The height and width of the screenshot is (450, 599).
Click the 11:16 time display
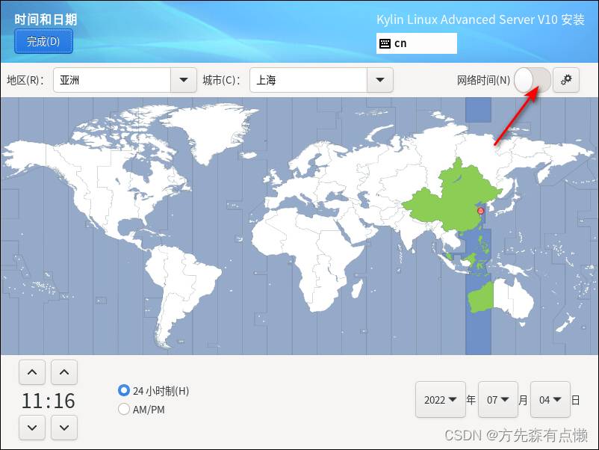pyautogui.click(x=48, y=401)
